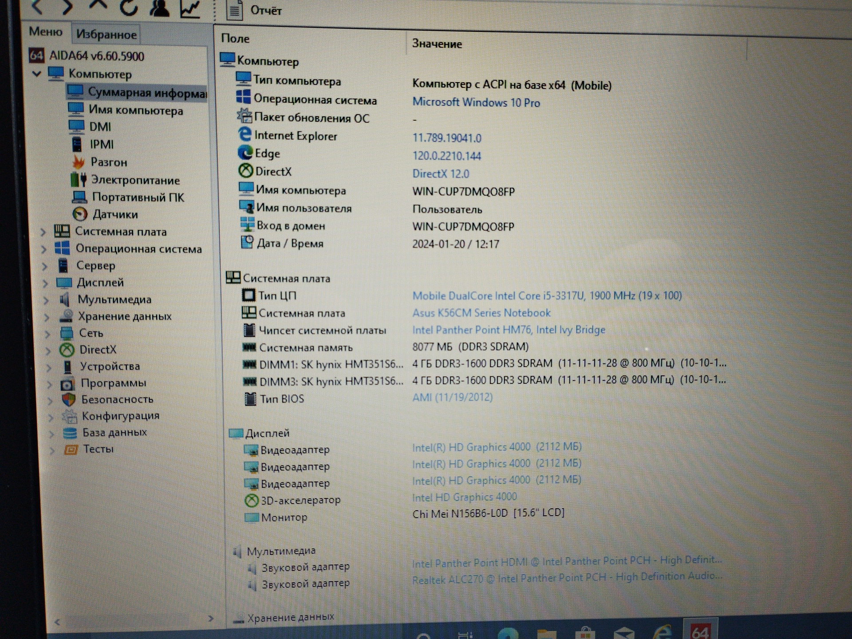
Task: Click Internet Explorer icon in taskbar
Action: [663, 632]
